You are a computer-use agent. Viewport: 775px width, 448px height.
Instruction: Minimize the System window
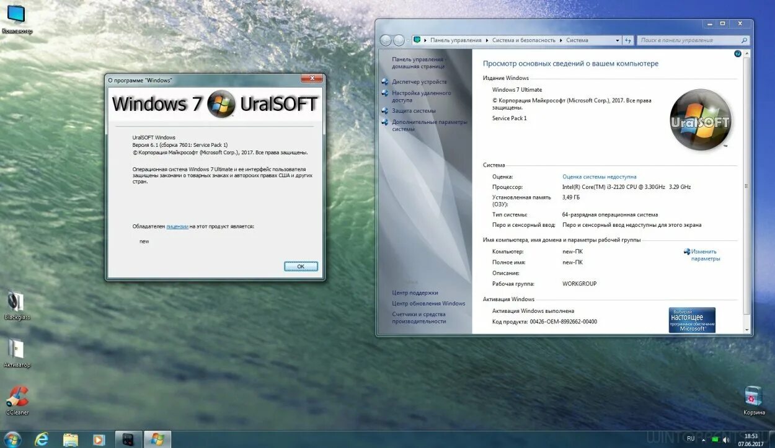coord(709,24)
